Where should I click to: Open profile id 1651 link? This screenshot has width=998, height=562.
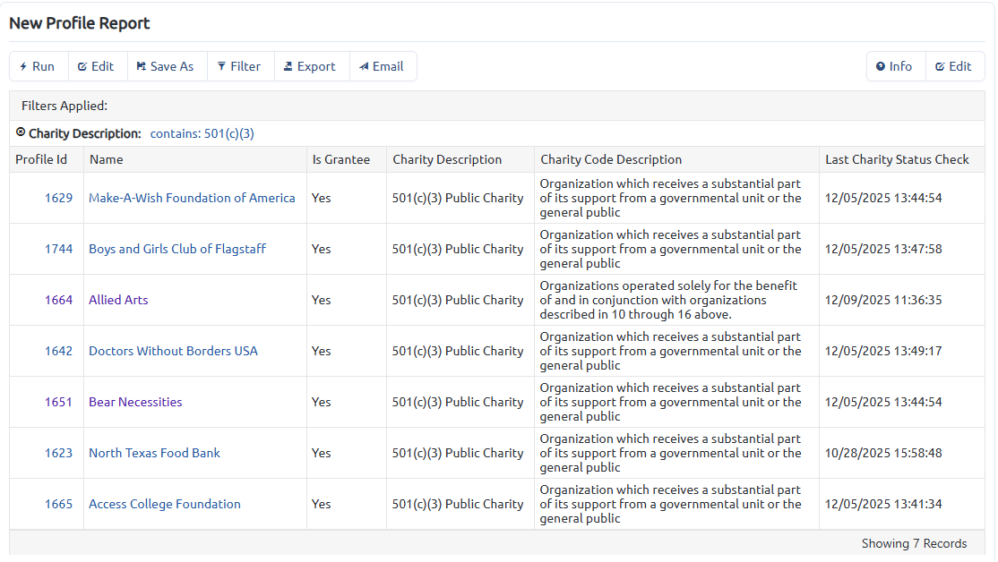pos(58,402)
